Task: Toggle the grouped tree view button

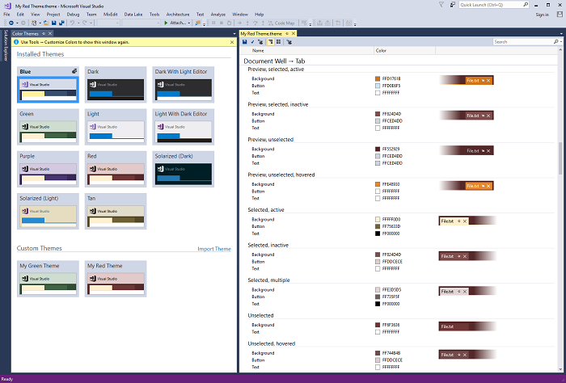Action: click(271, 42)
